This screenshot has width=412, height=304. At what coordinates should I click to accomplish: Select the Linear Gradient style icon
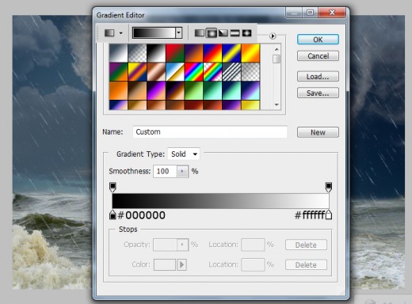coord(200,33)
